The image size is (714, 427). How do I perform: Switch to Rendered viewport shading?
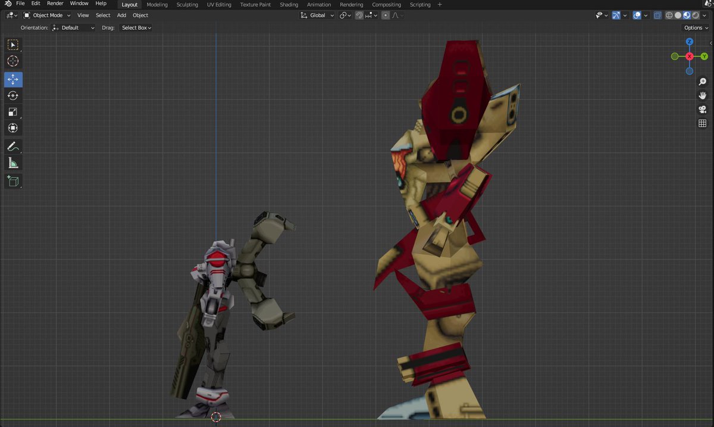tap(694, 15)
